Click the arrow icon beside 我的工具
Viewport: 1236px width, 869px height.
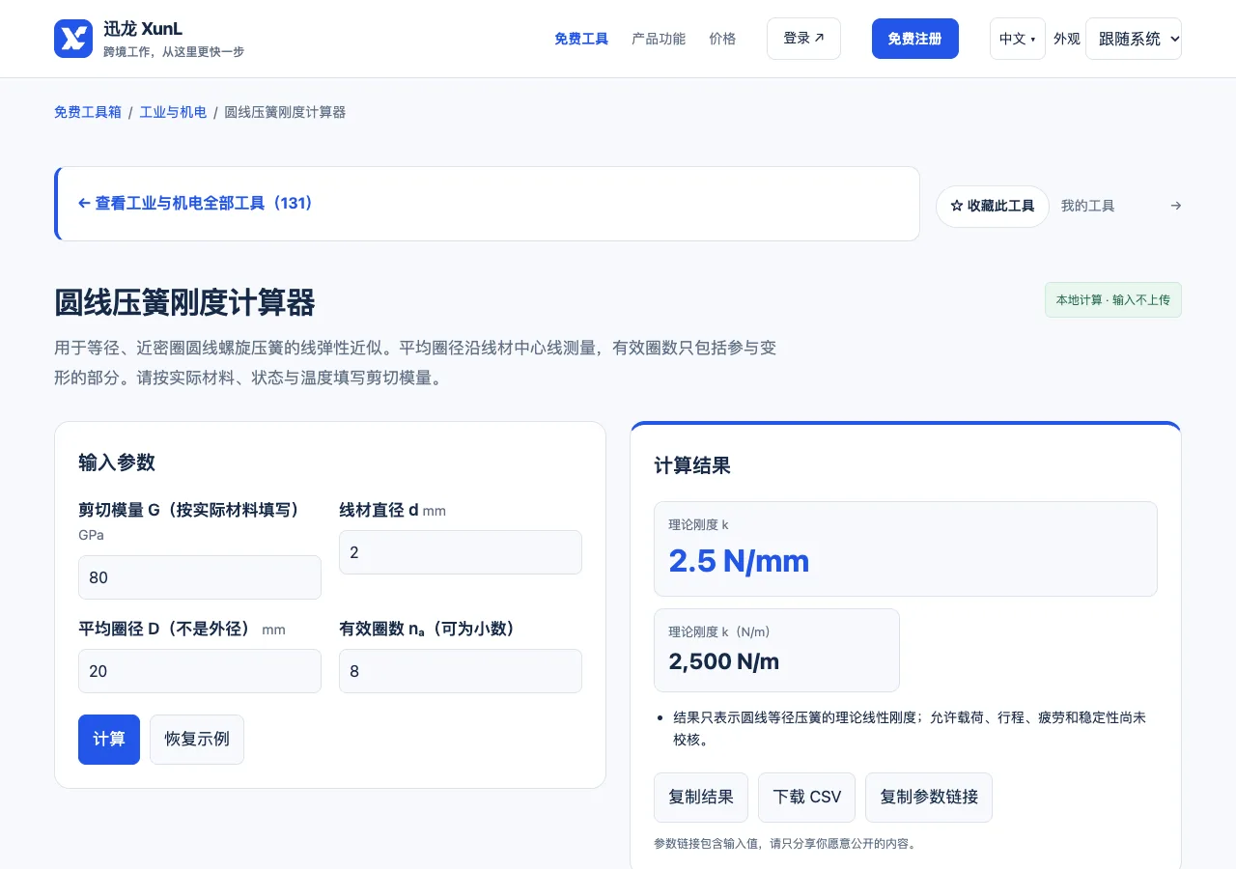tap(1175, 206)
